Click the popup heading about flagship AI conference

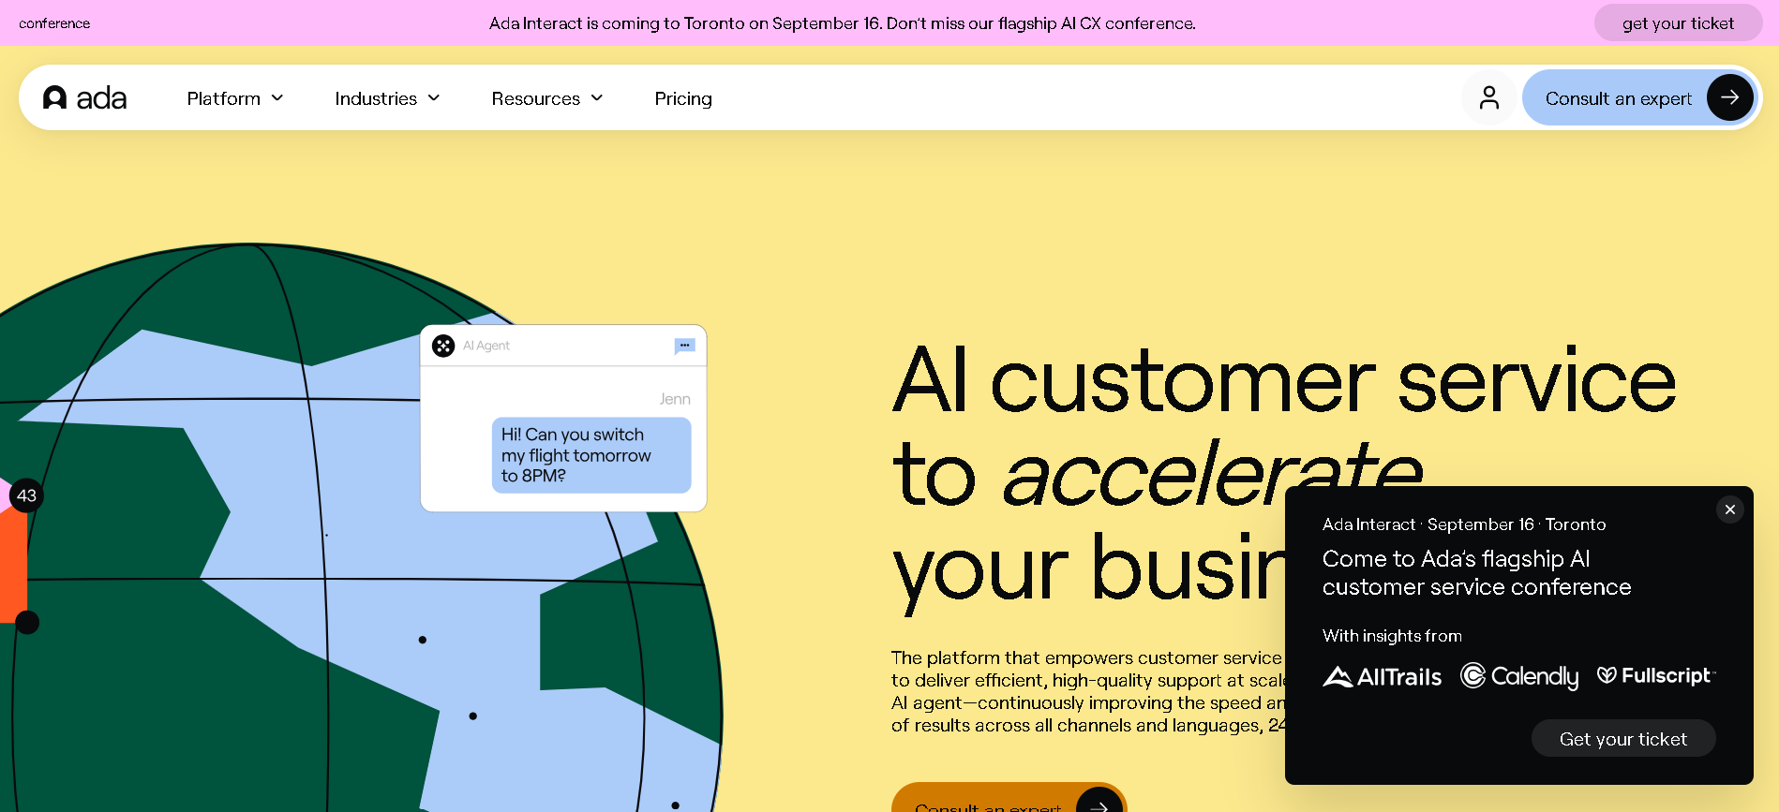click(1476, 573)
